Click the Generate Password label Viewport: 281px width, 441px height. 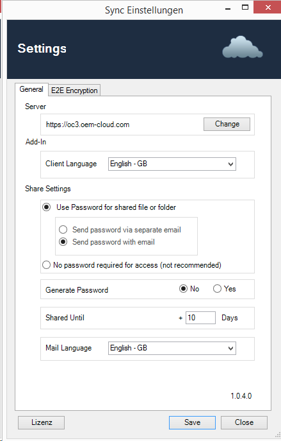[x=77, y=290]
